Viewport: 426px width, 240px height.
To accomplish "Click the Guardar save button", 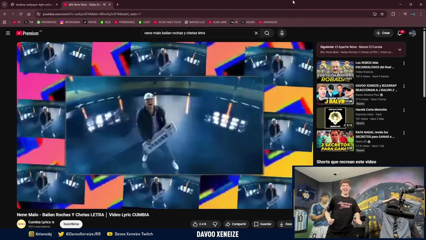I will (263, 224).
